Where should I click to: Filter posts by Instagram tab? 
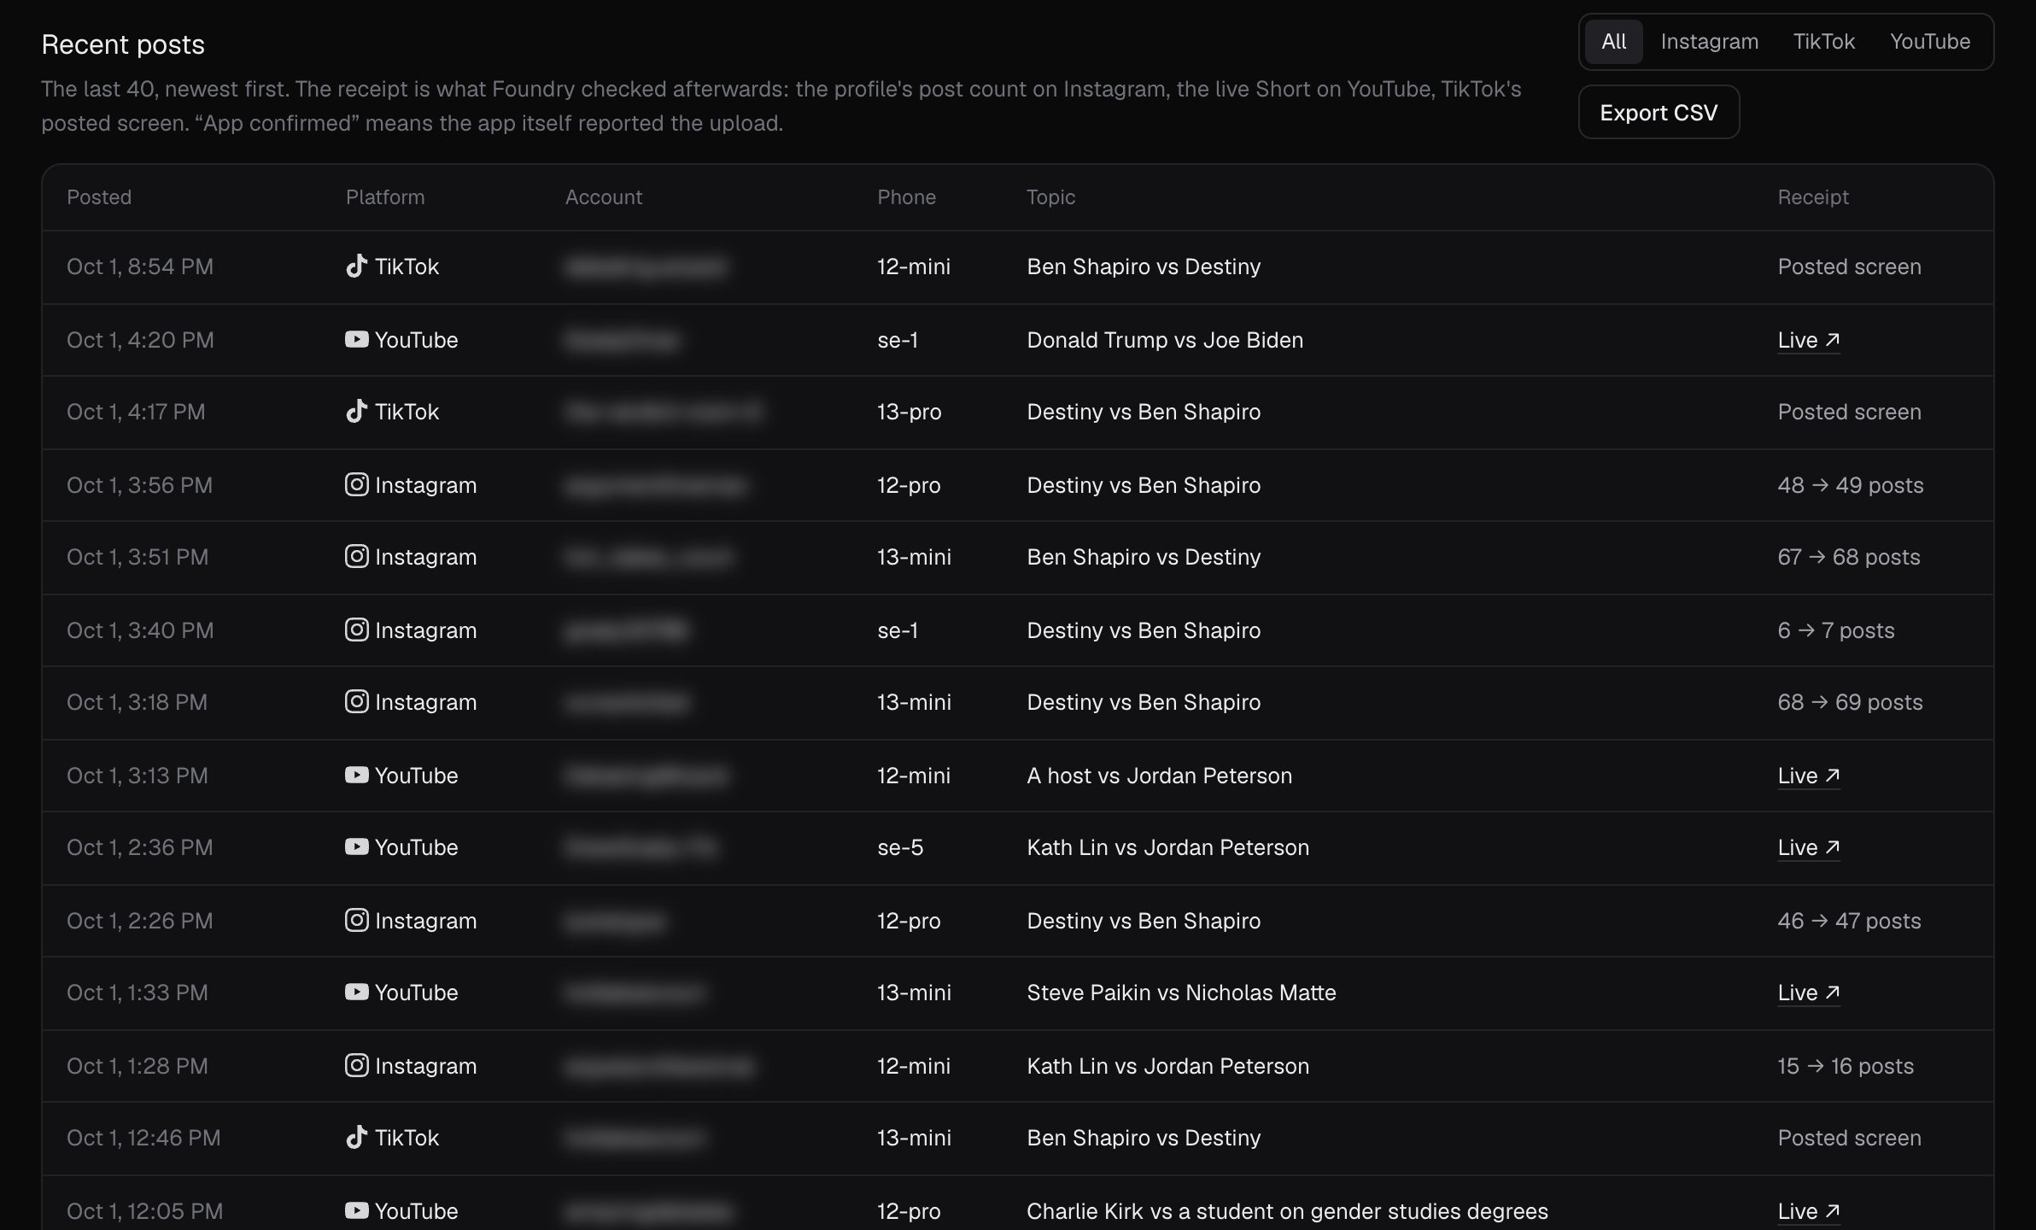tap(1709, 42)
